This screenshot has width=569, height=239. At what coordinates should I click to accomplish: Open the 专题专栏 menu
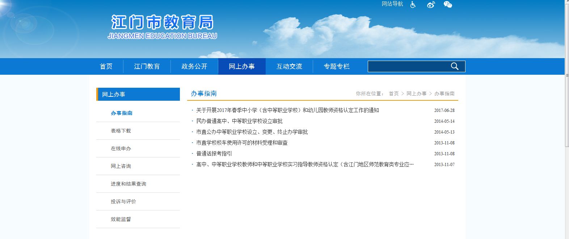click(x=337, y=66)
